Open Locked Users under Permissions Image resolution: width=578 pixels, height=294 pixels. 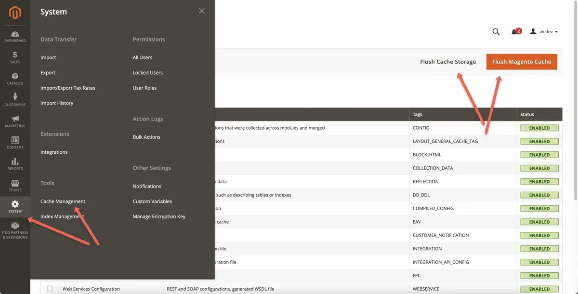pyautogui.click(x=148, y=73)
